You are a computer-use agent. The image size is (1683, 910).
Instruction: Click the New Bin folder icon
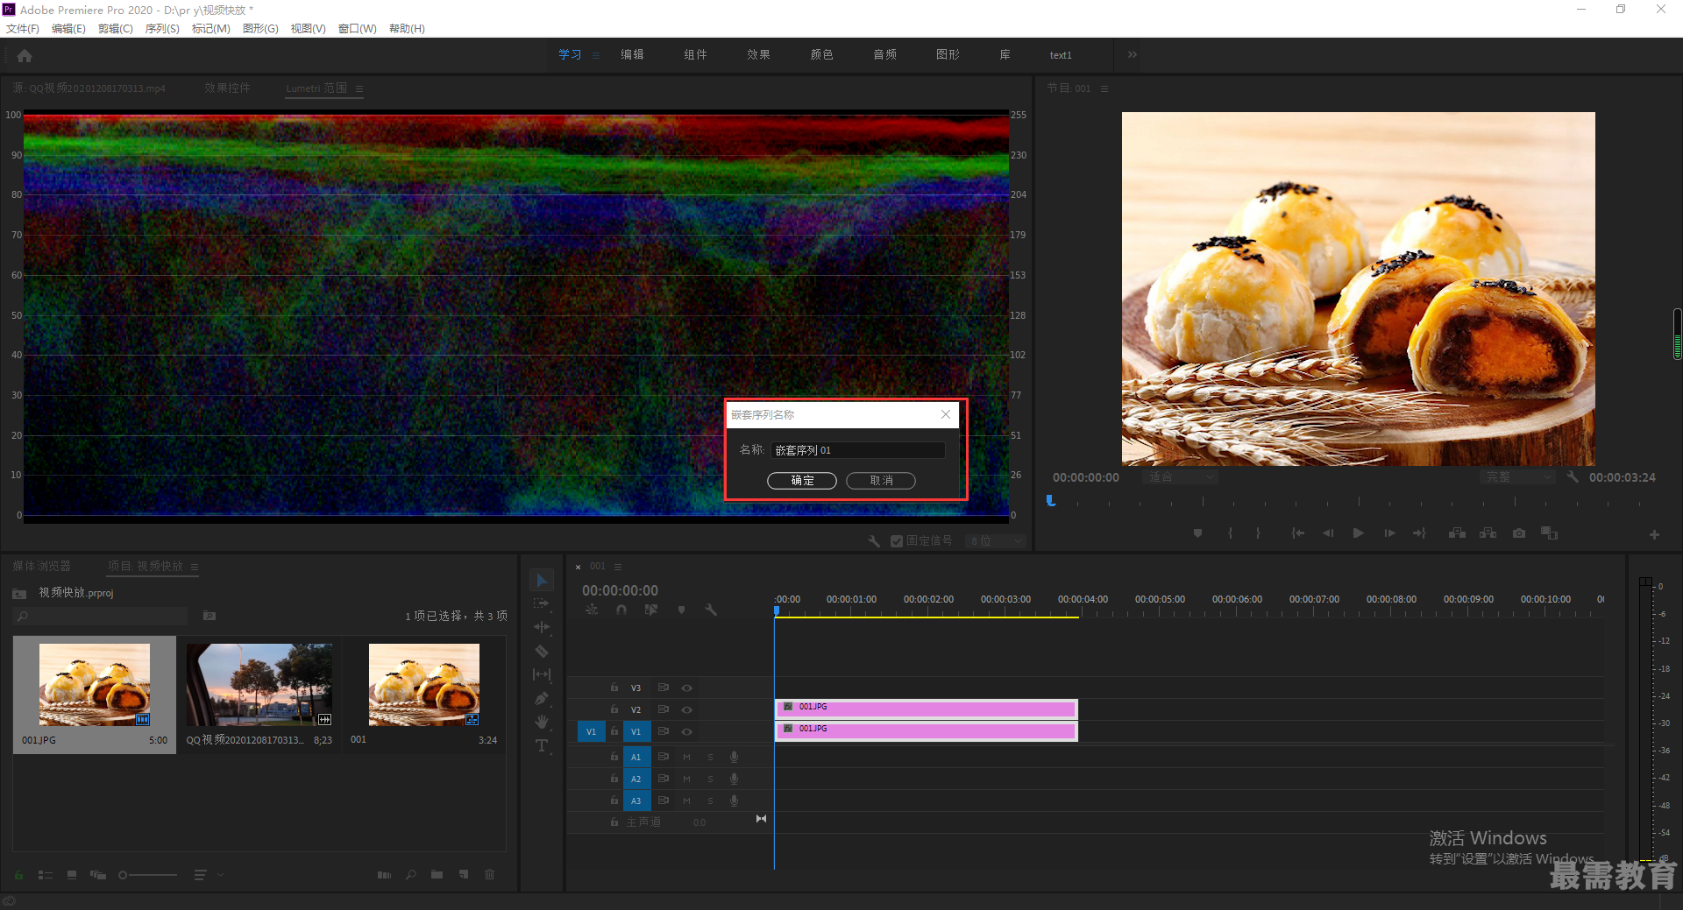437,874
